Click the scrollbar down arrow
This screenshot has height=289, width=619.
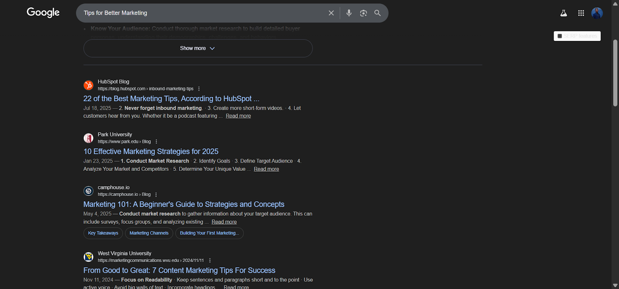(615, 286)
